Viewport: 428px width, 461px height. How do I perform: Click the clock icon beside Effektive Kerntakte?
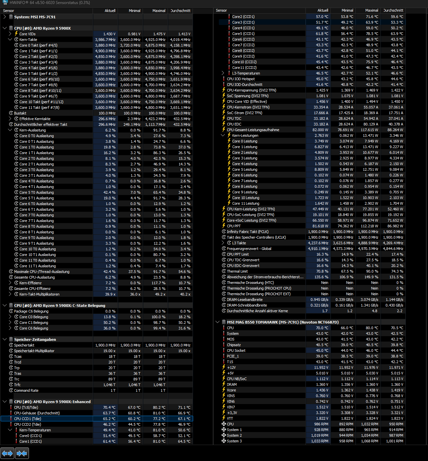point(16,119)
